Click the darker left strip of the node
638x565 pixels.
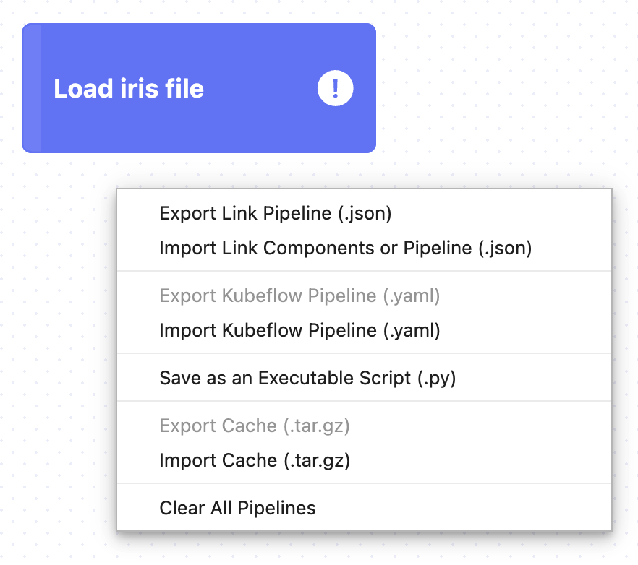pos(31,88)
